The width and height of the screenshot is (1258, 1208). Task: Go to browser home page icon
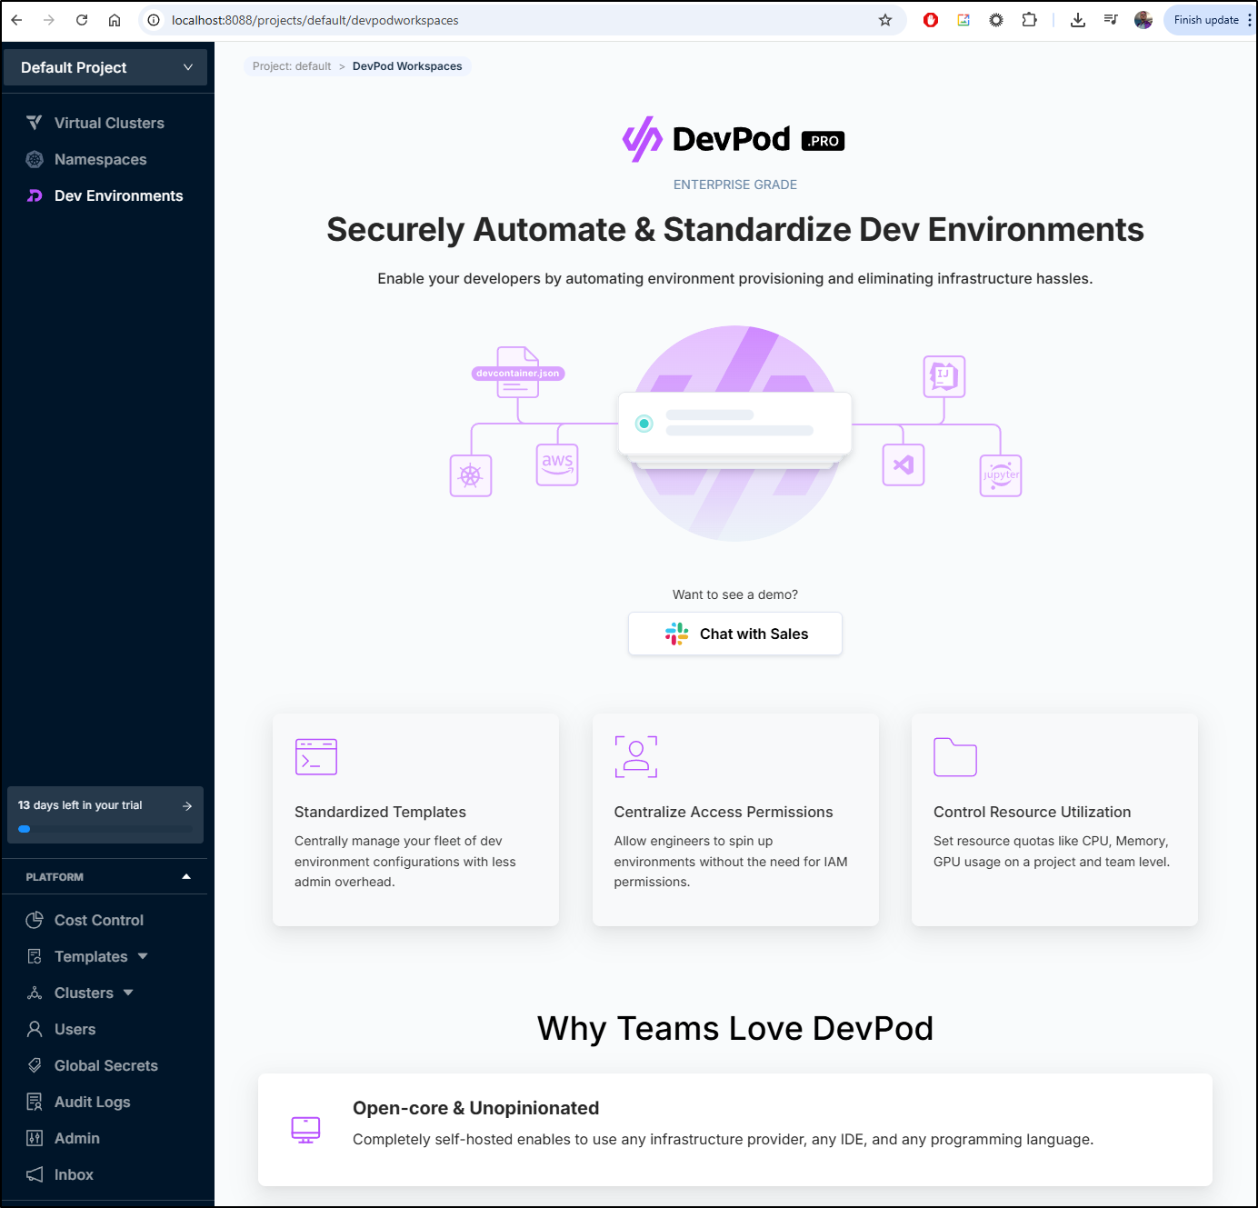pyautogui.click(x=115, y=20)
